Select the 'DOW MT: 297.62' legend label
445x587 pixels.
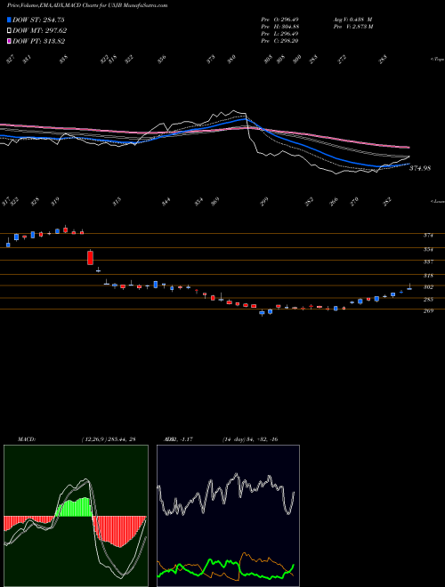click(x=40, y=31)
